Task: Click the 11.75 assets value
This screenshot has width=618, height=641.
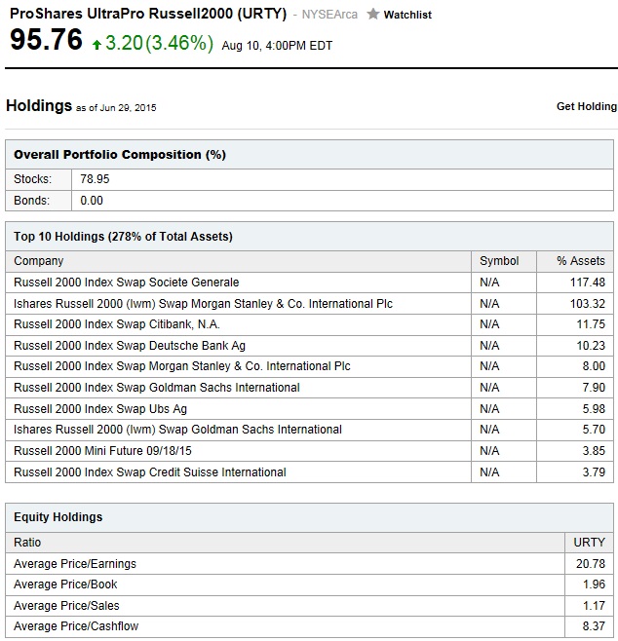Action: coord(591,324)
